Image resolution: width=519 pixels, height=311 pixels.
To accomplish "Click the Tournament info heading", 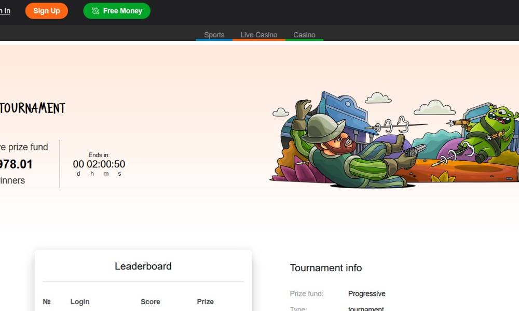I will coord(326,267).
